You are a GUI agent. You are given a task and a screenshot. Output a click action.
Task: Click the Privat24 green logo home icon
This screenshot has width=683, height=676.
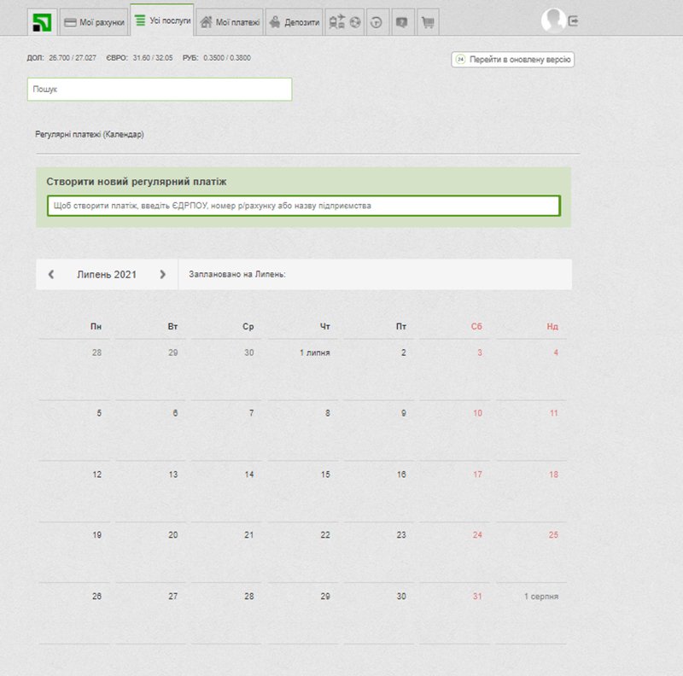click(x=41, y=22)
